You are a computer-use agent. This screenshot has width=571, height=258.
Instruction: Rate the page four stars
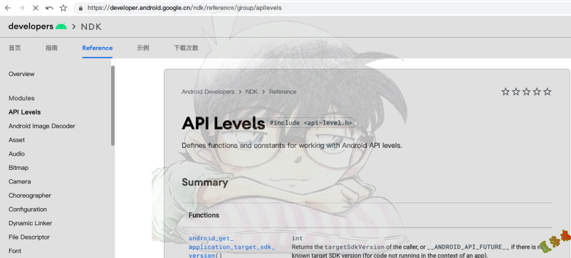point(537,92)
